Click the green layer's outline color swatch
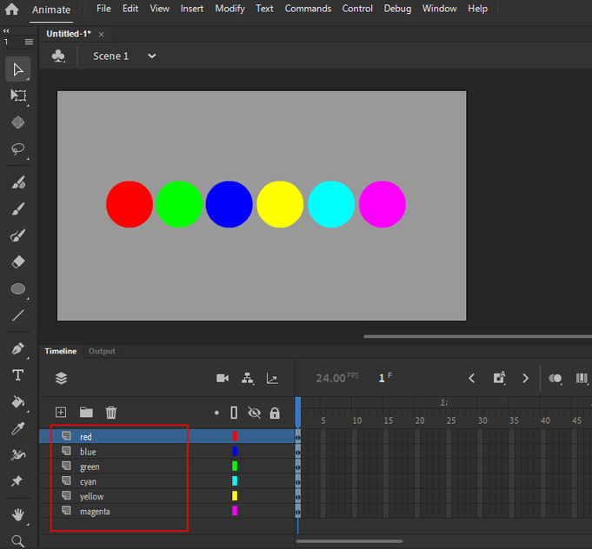The width and height of the screenshot is (592, 549). coord(235,466)
